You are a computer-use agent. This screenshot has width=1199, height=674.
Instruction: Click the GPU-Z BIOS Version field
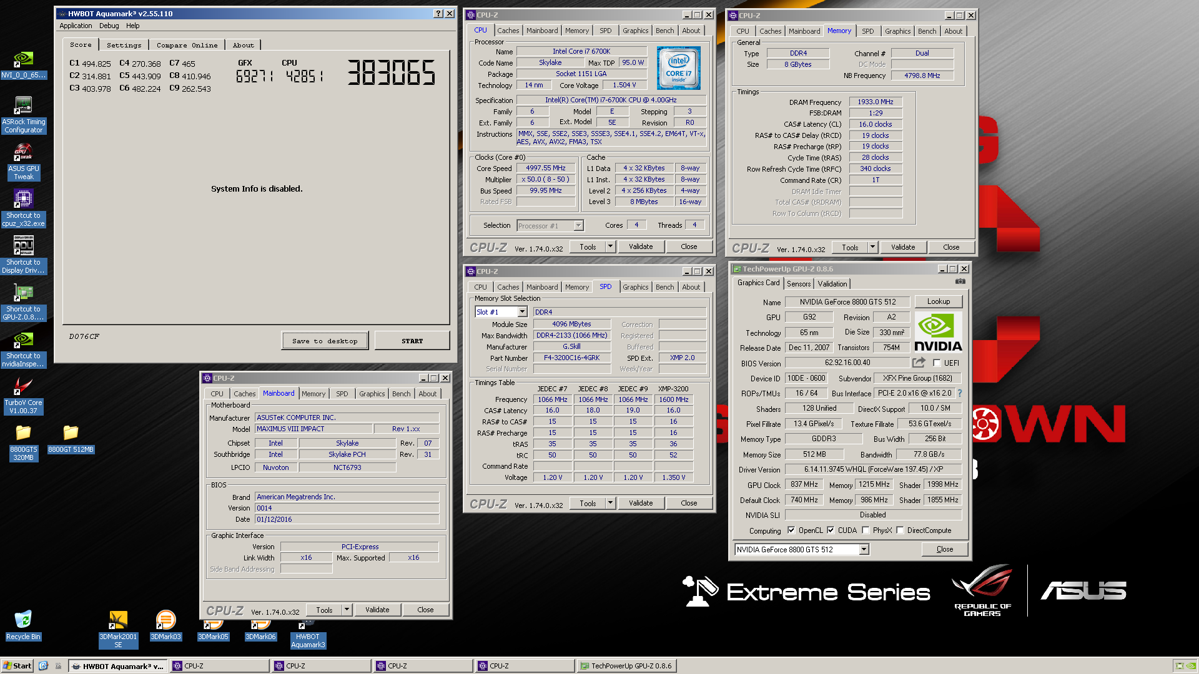pos(847,363)
